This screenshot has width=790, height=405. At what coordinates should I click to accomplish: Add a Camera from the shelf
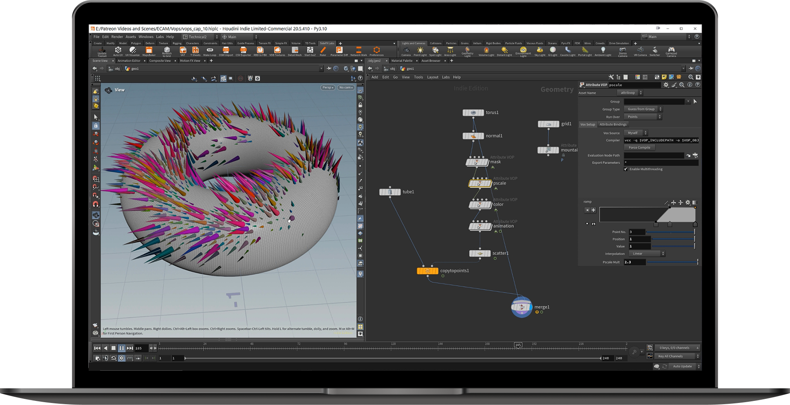pyautogui.click(x=406, y=51)
